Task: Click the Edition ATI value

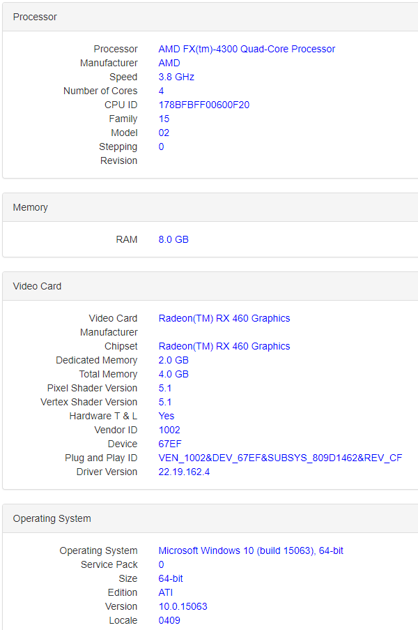Action: (166, 592)
